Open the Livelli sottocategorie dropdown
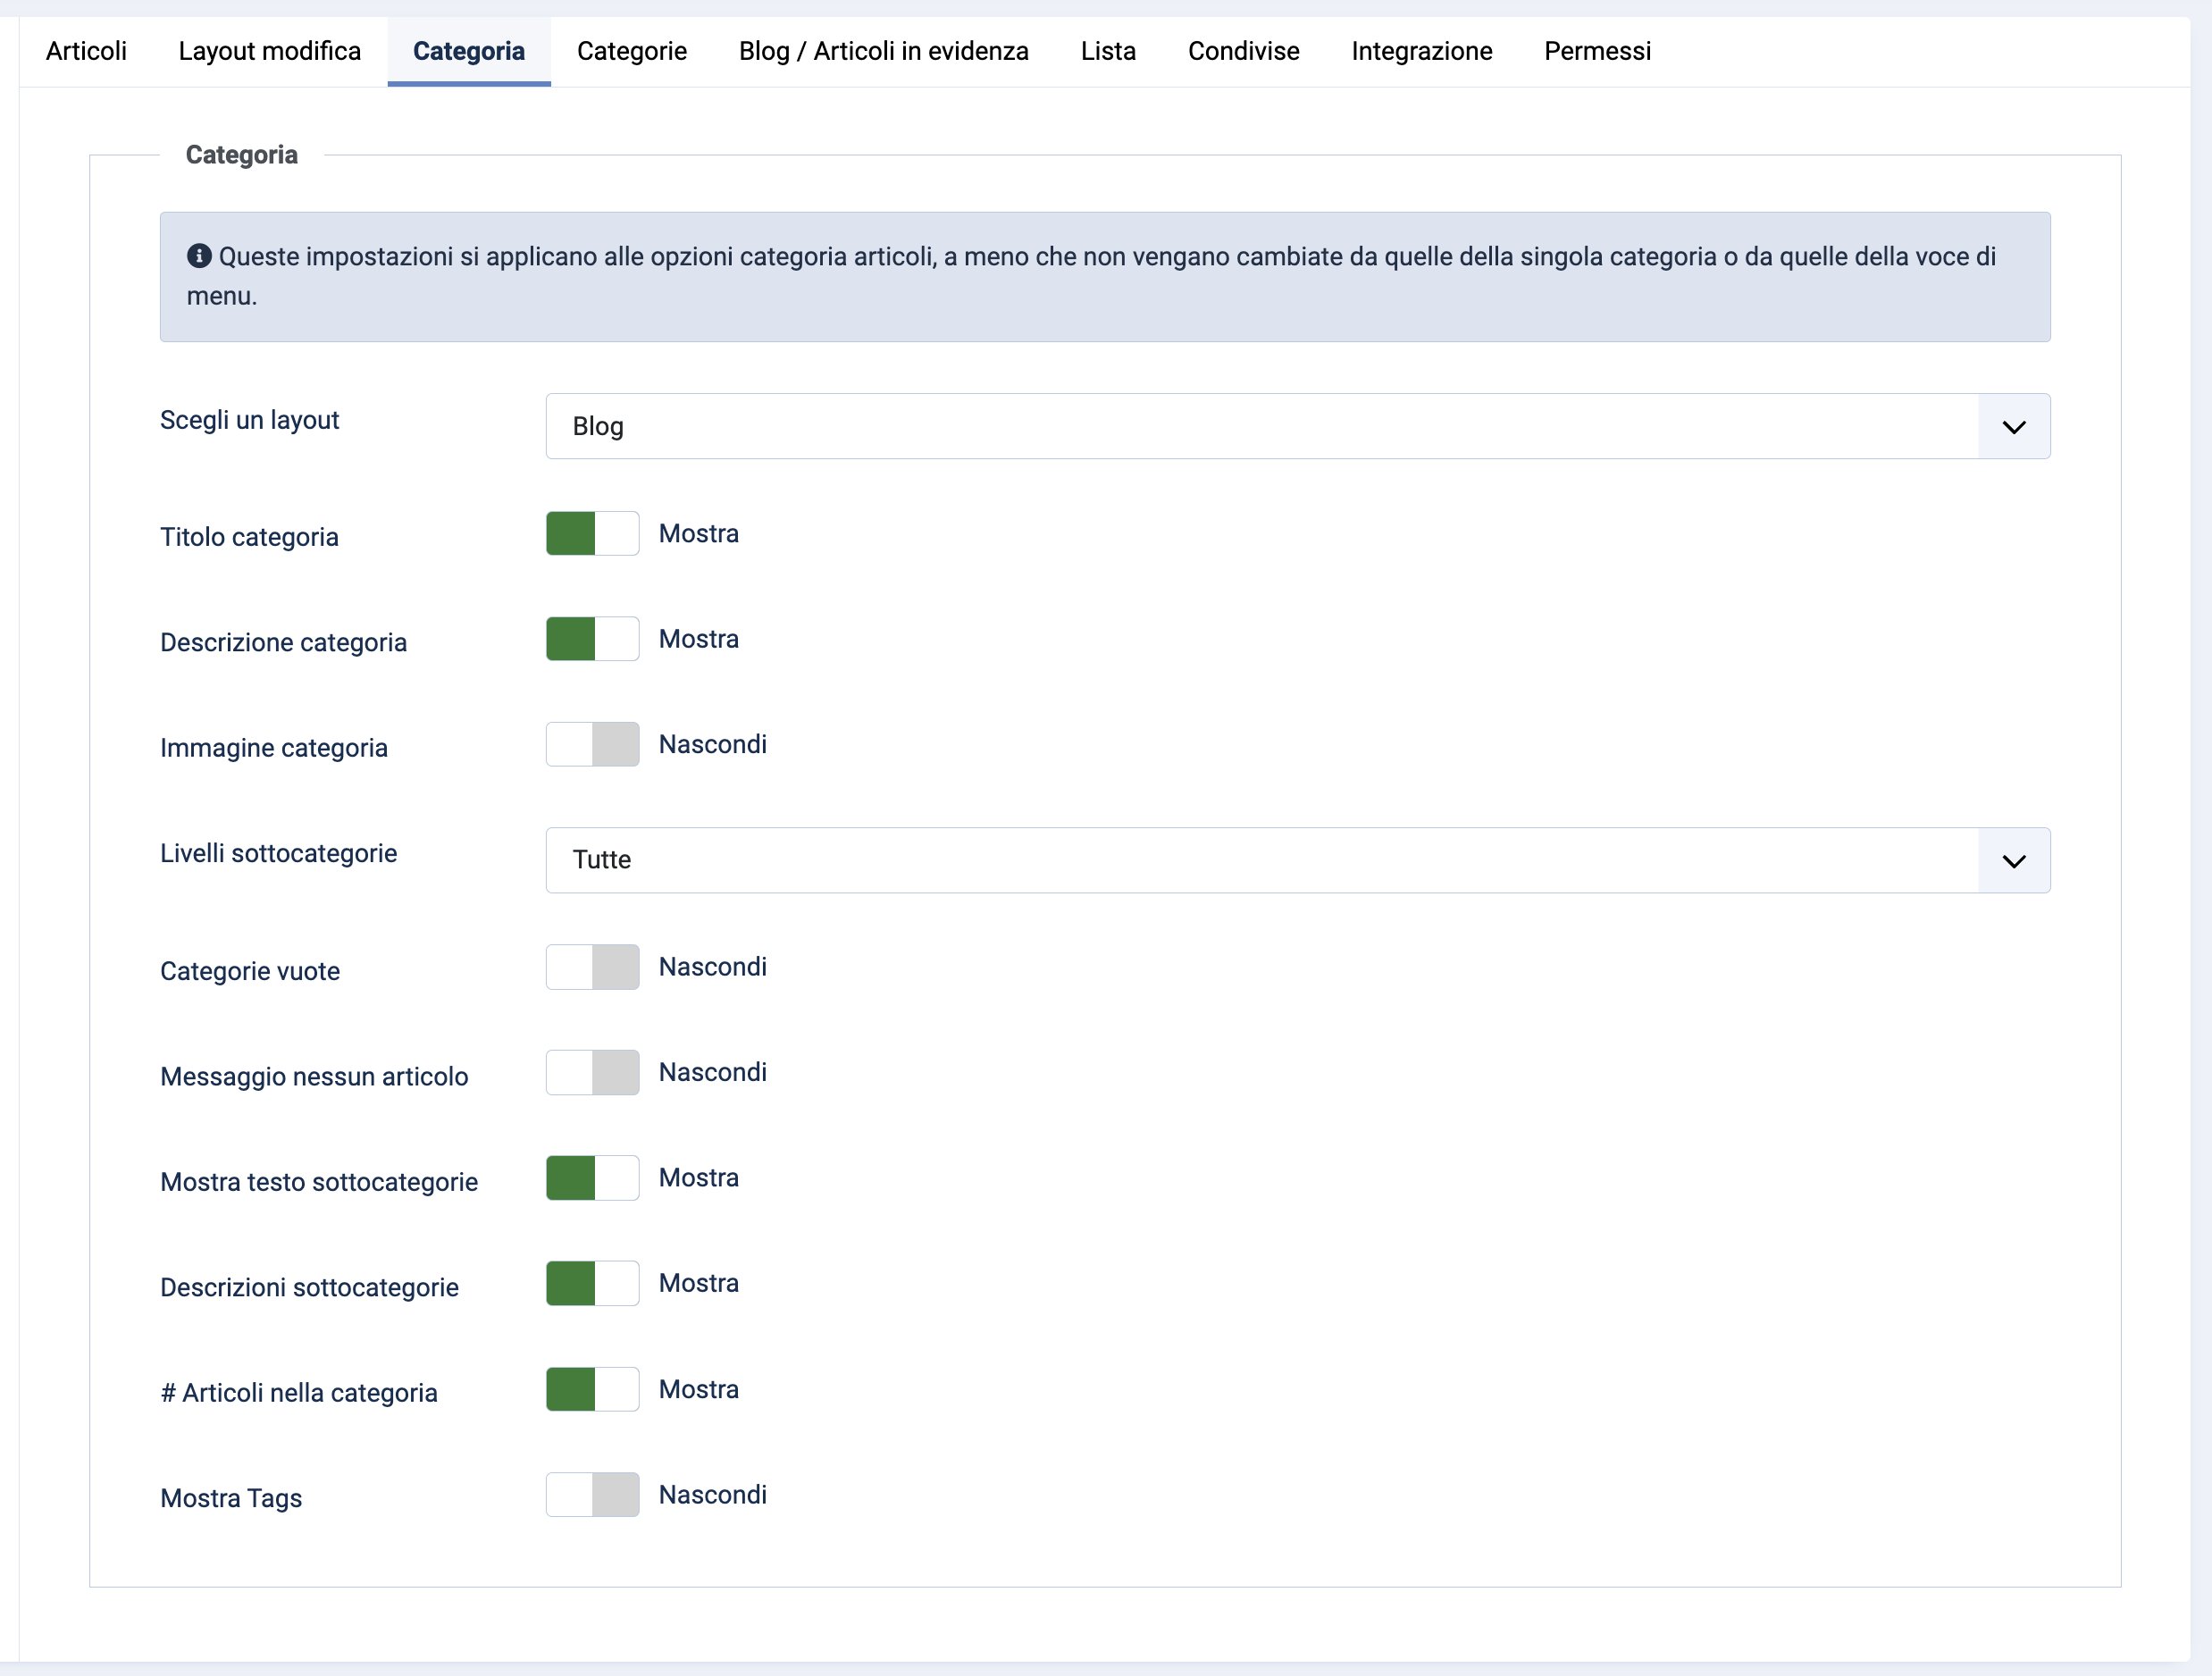This screenshot has height=1676, width=2212. coord(1297,860)
